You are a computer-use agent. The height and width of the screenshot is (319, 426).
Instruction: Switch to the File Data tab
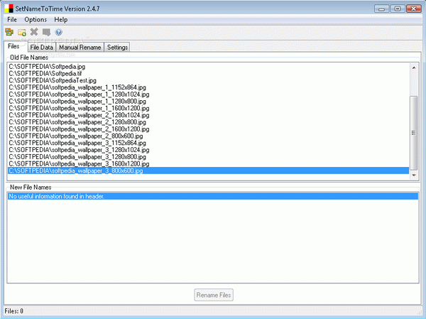coord(42,48)
